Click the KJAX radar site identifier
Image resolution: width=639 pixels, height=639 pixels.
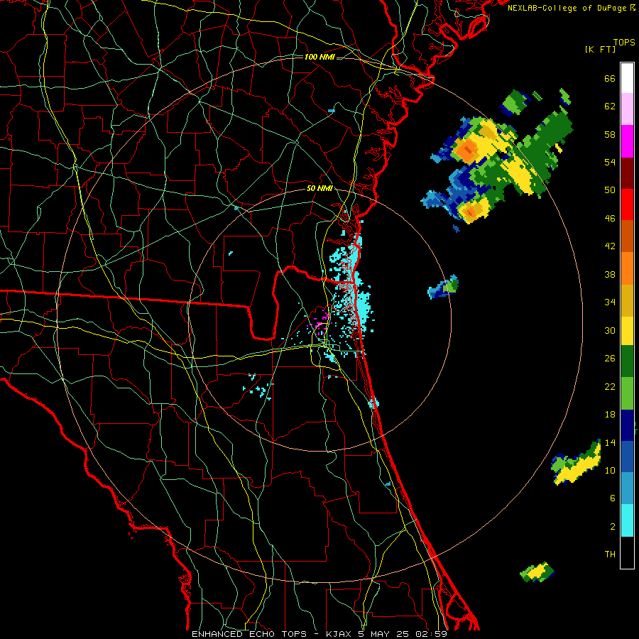coord(340,634)
